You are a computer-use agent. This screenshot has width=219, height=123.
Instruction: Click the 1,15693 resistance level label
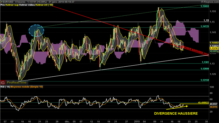click(x=205, y=6)
